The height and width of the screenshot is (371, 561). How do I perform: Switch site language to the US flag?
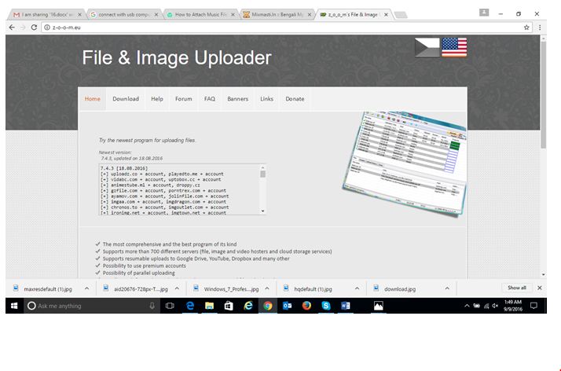(x=454, y=47)
